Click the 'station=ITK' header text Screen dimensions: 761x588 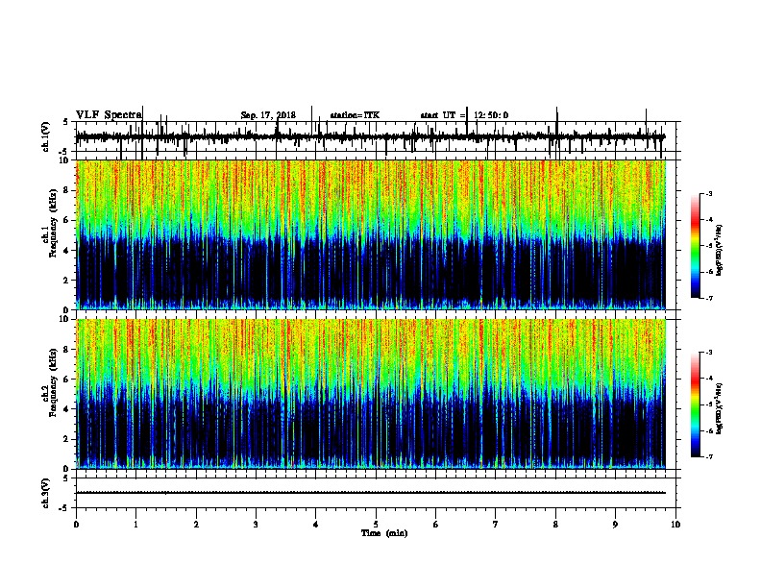(x=355, y=115)
